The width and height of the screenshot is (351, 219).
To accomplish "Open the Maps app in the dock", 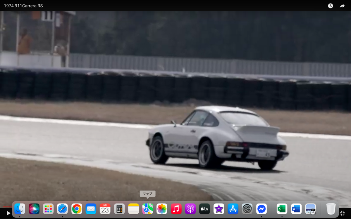I will (148, 209).
